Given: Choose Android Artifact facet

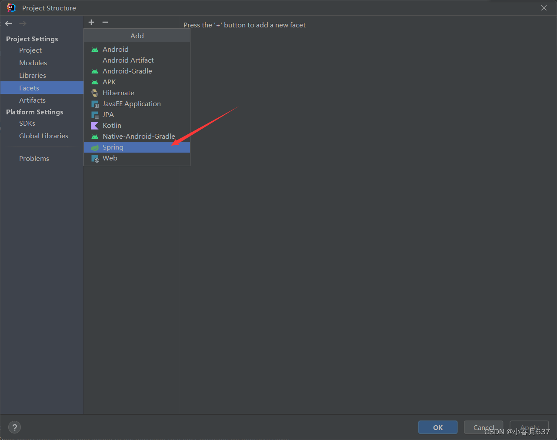Looking at the screenshot, I should click(137, 60).
